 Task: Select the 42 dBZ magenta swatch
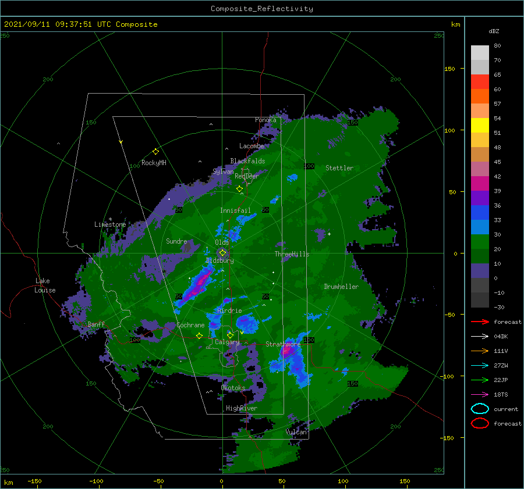click(480, 183)
